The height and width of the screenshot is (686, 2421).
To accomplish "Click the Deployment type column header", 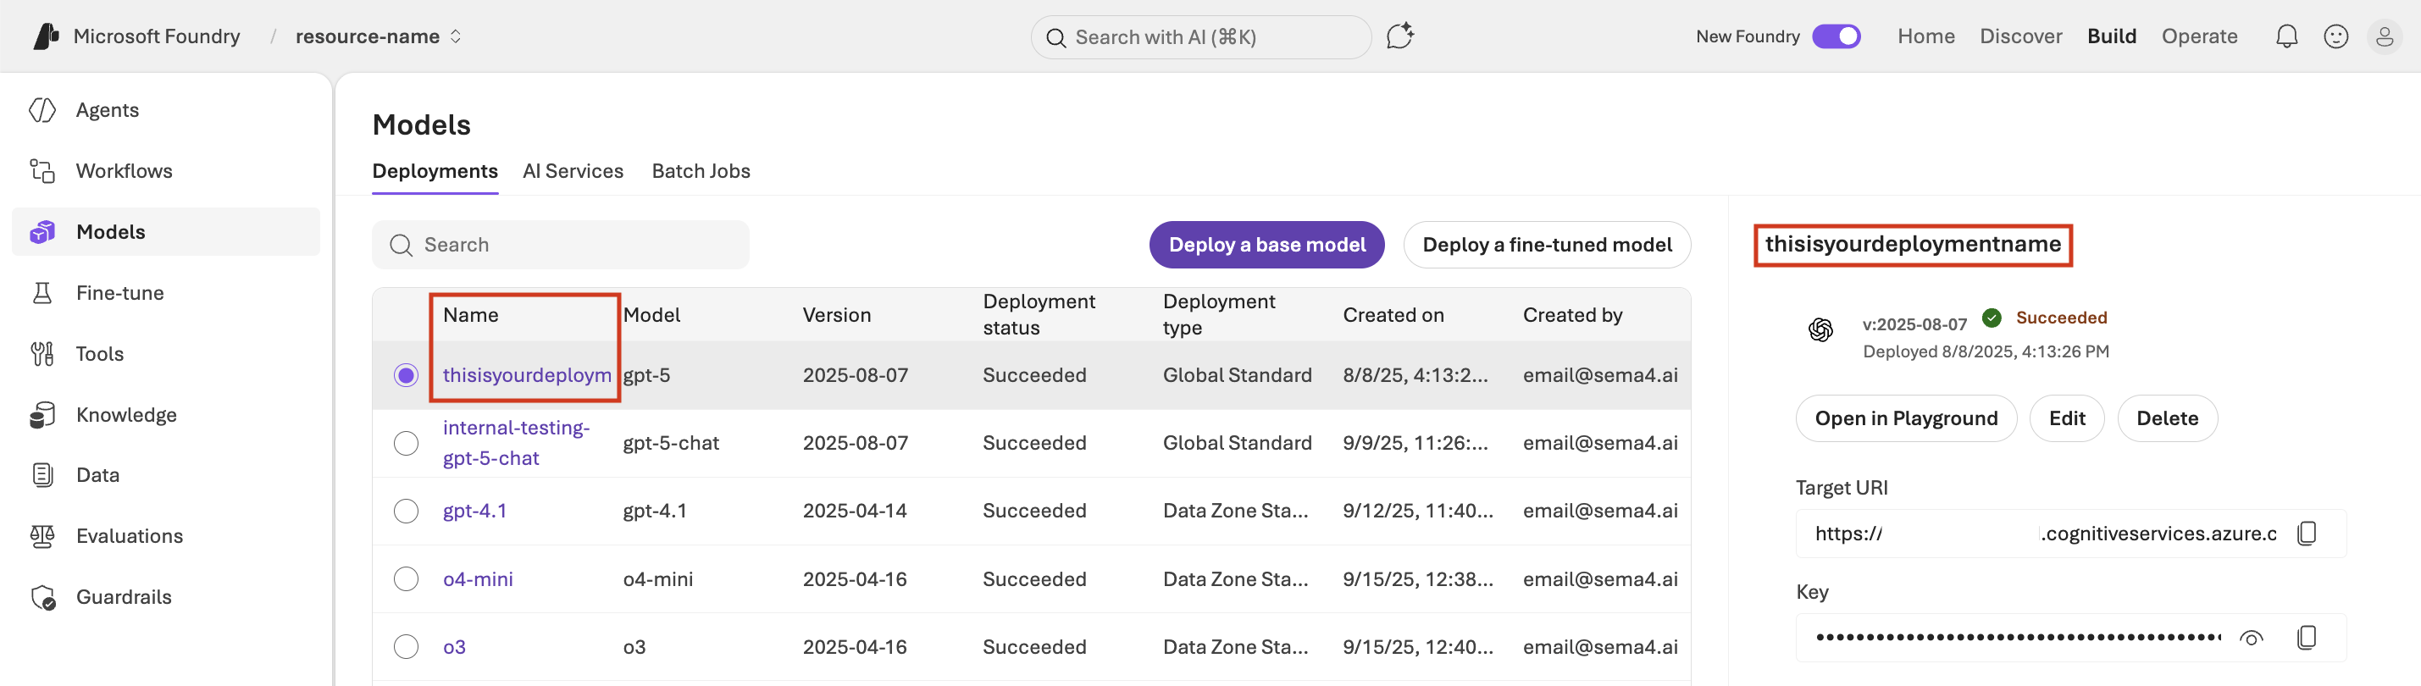I will pos(1219,315).
